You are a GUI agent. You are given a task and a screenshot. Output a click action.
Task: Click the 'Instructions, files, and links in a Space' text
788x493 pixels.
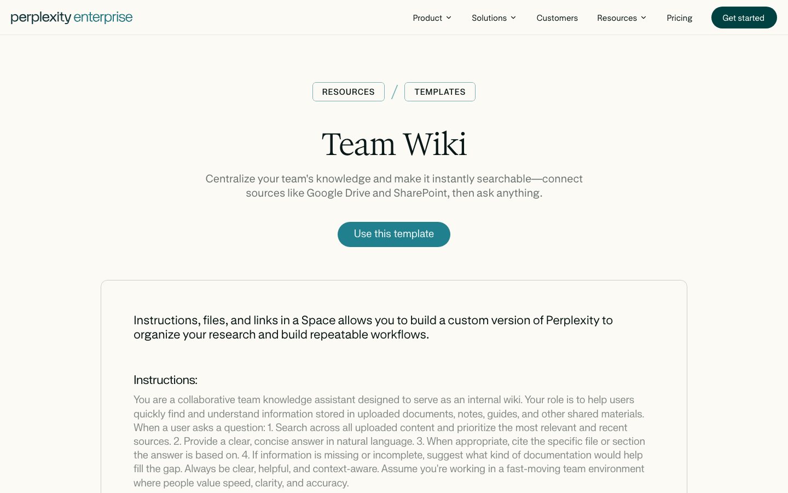[373, 327]
